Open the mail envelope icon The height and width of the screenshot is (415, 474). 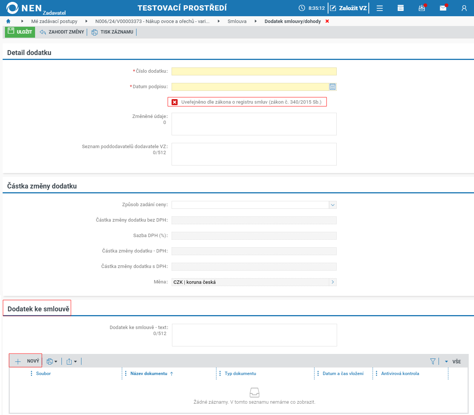point(443,8)
